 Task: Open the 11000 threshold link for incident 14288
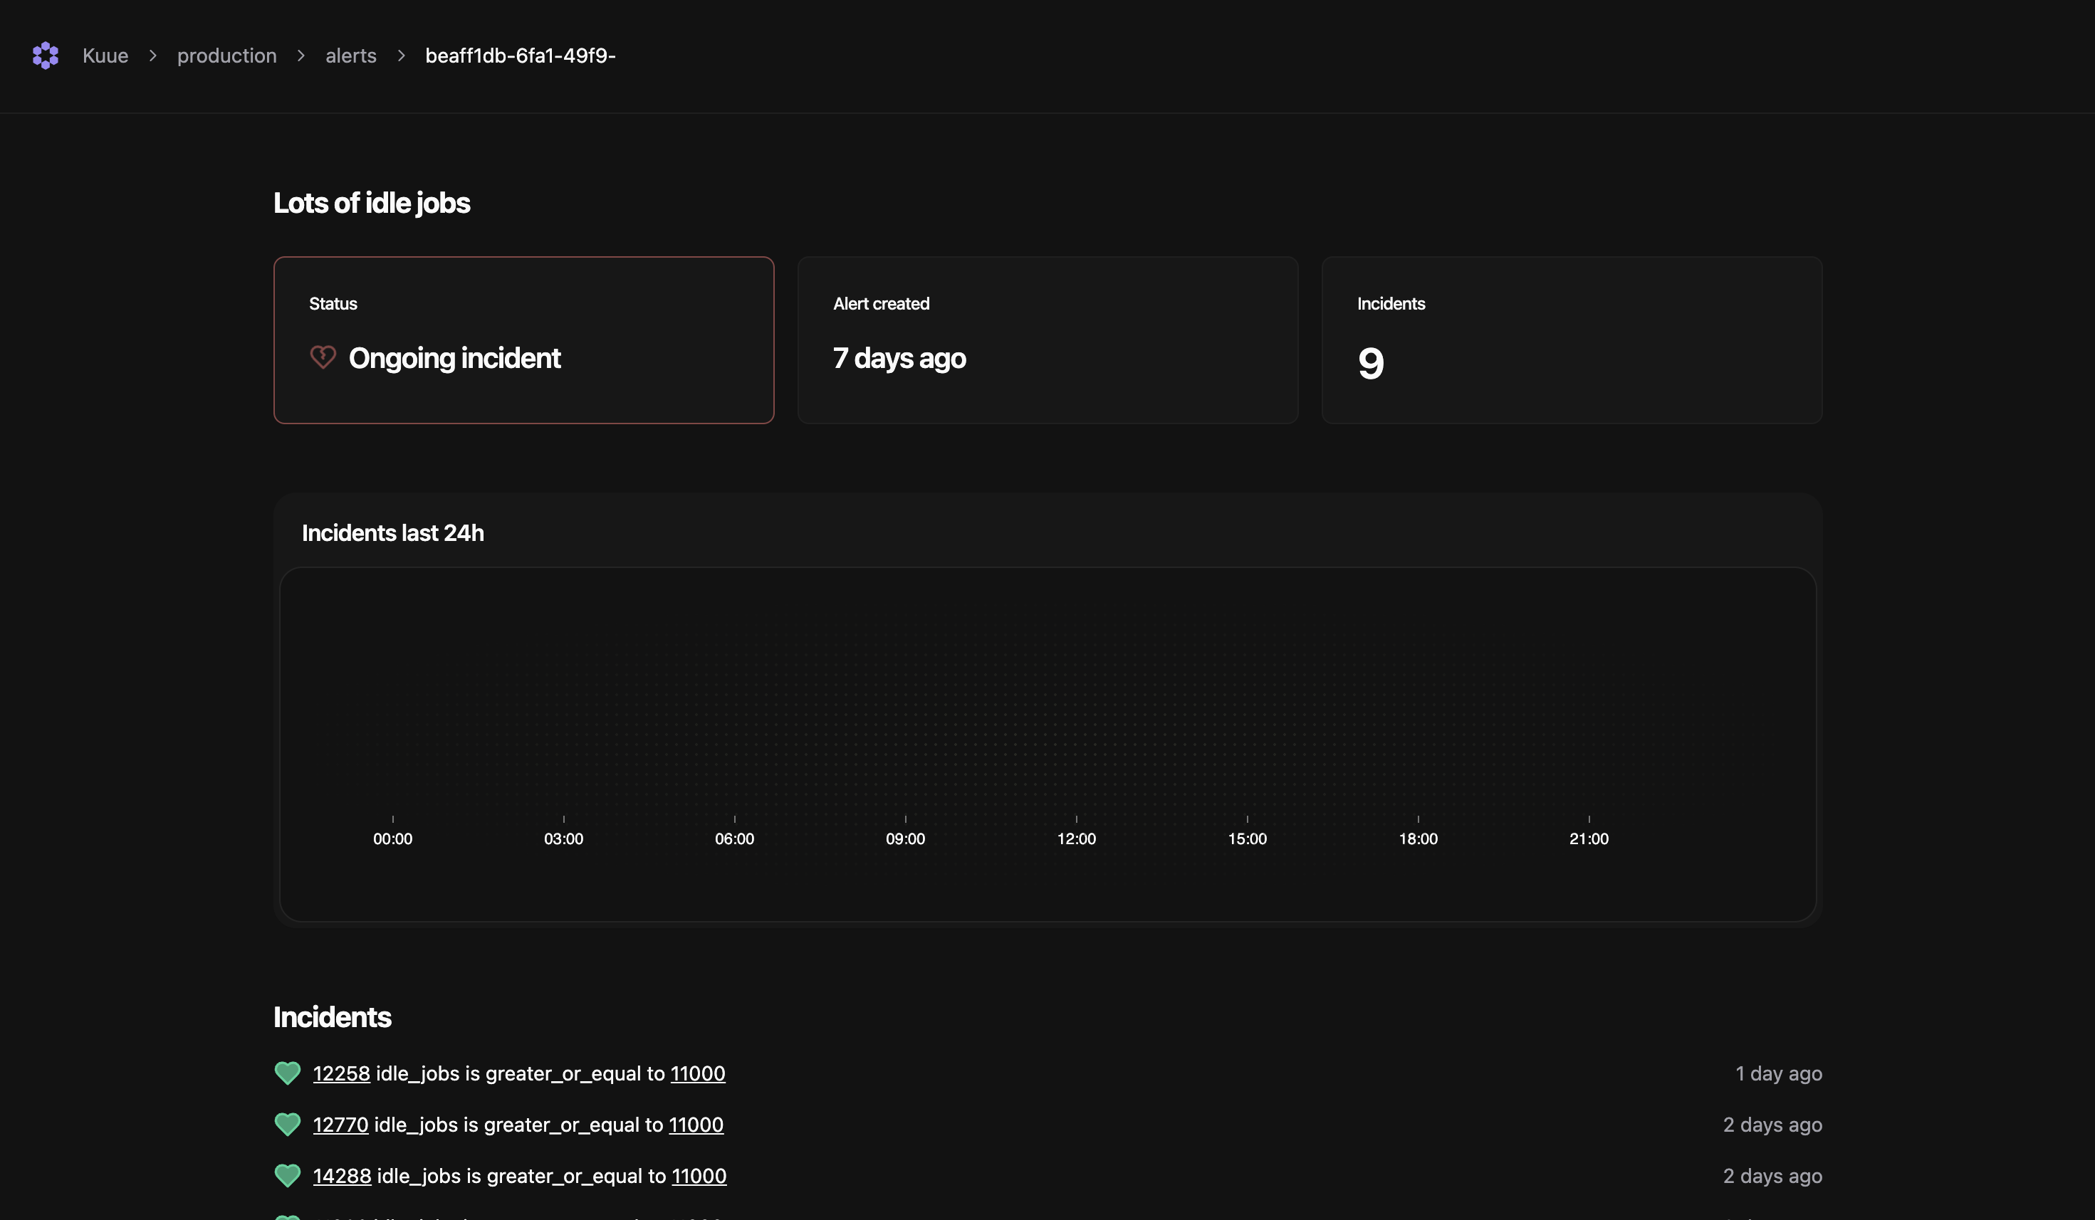tap(697, 1175)
